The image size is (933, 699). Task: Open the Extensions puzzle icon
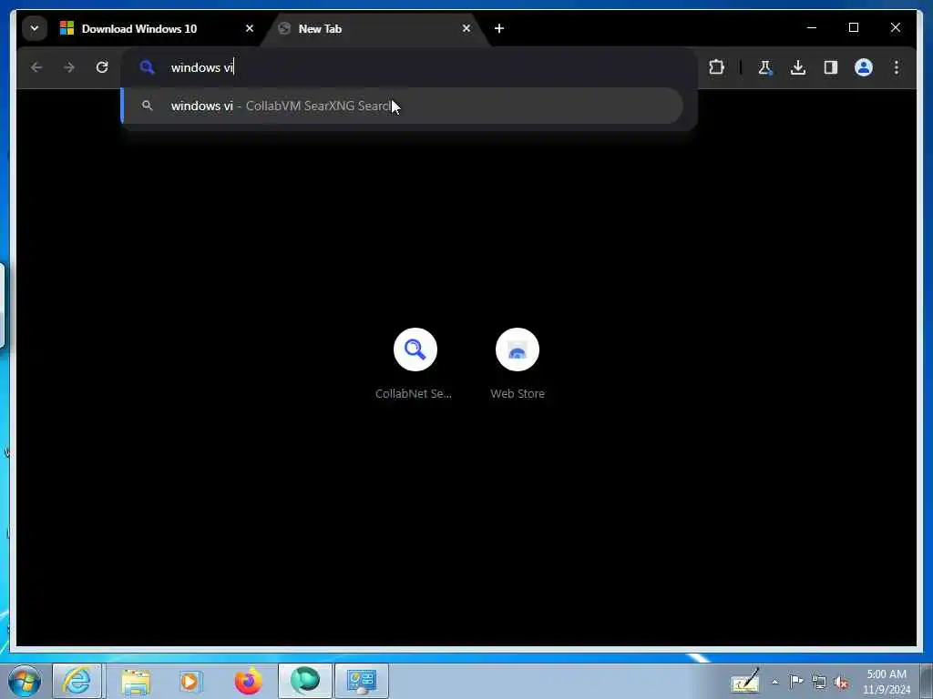(x=717, y=67)
